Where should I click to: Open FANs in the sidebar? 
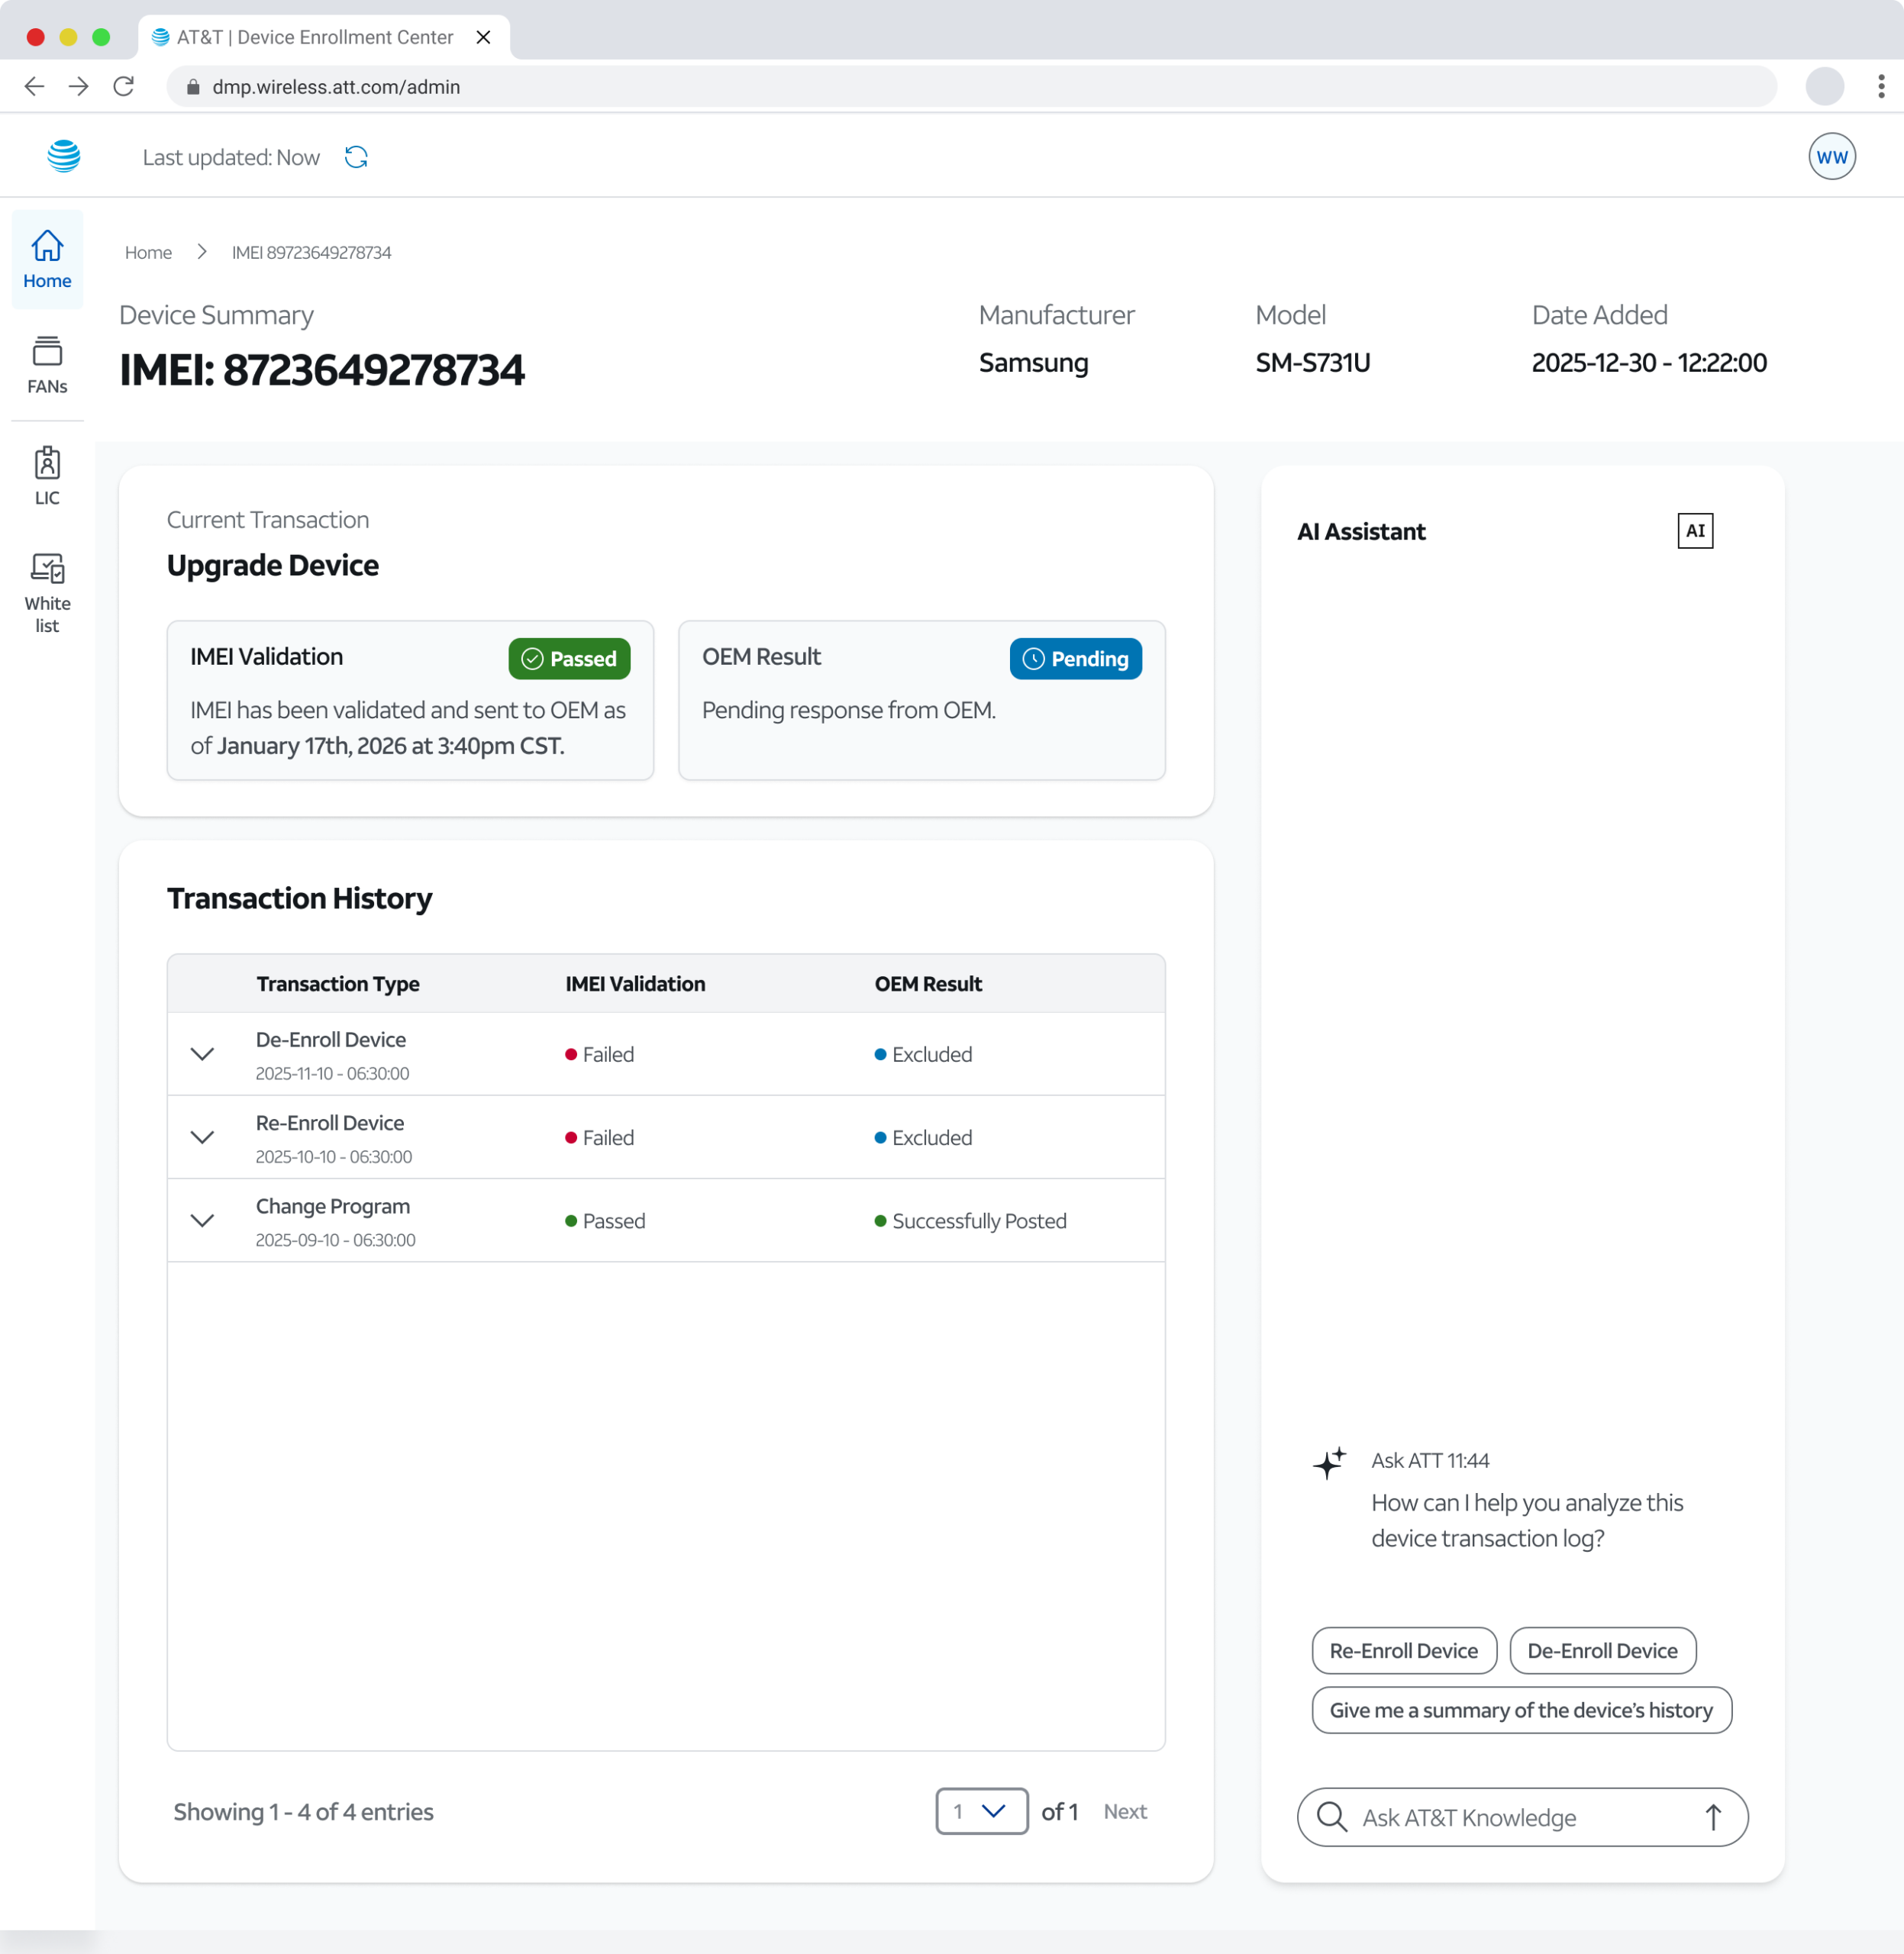pos(47,366)
